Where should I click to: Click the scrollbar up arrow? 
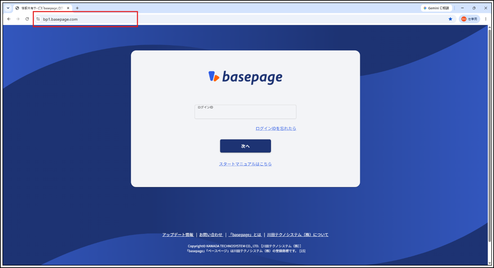pyautogui.click(x=489, y=27)
